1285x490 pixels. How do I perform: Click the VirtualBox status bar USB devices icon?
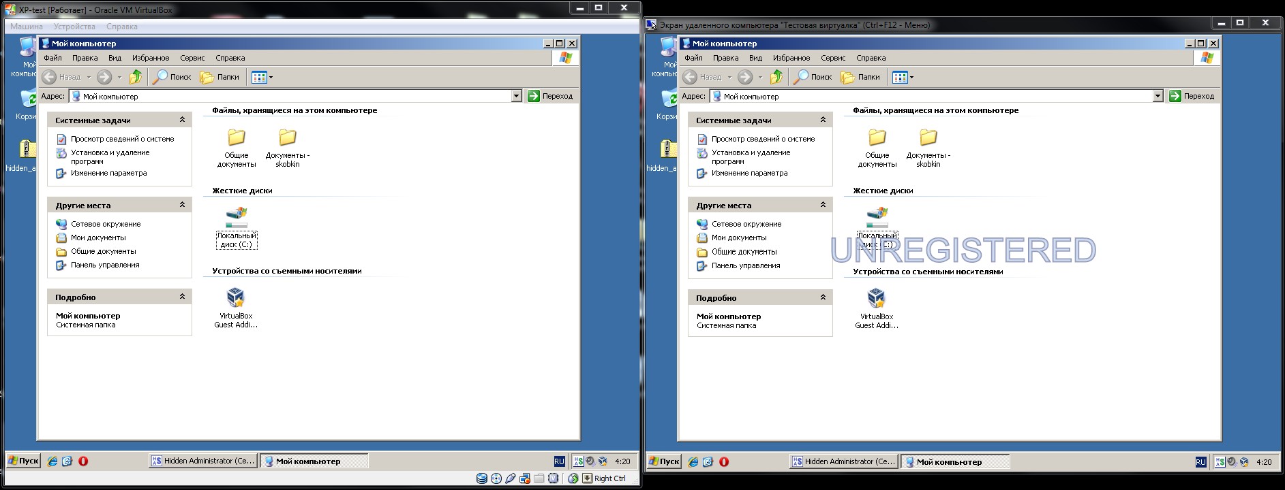[x=511, y=478]
